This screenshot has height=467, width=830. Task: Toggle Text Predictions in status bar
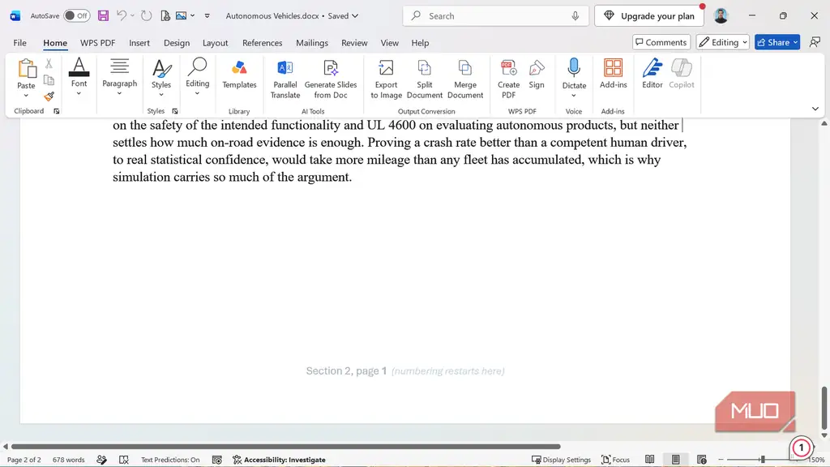(x=170, y=460)
